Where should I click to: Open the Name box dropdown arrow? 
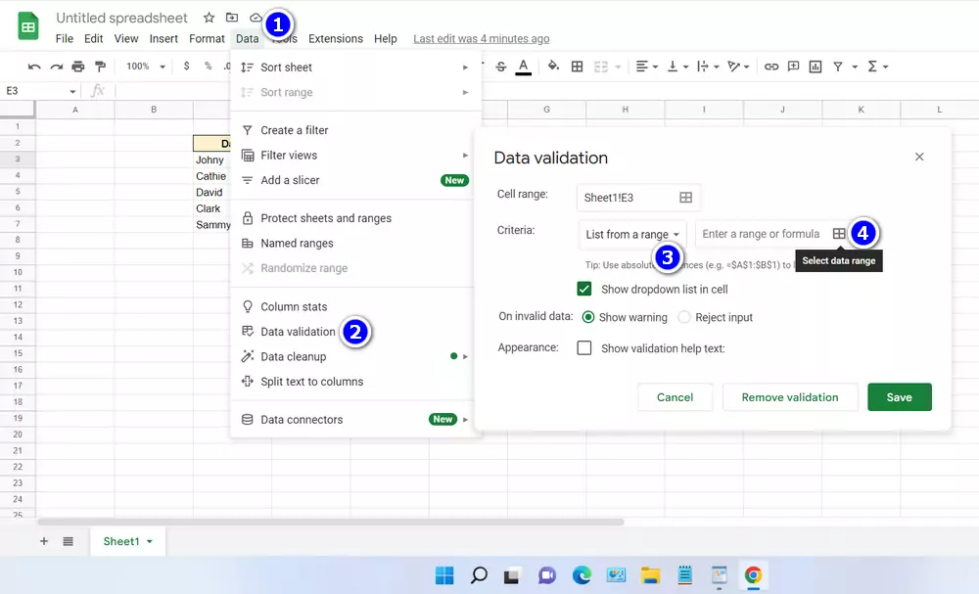click(x=72, y=91)
